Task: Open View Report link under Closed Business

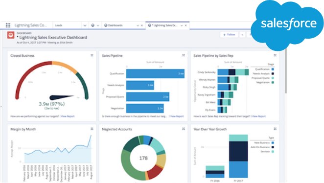Action: tap(68, 116)
